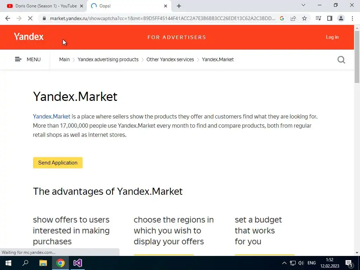Screen dimensions: 360x270
Task: Click the site search magnifier icon
Action: tap(341, 60)
